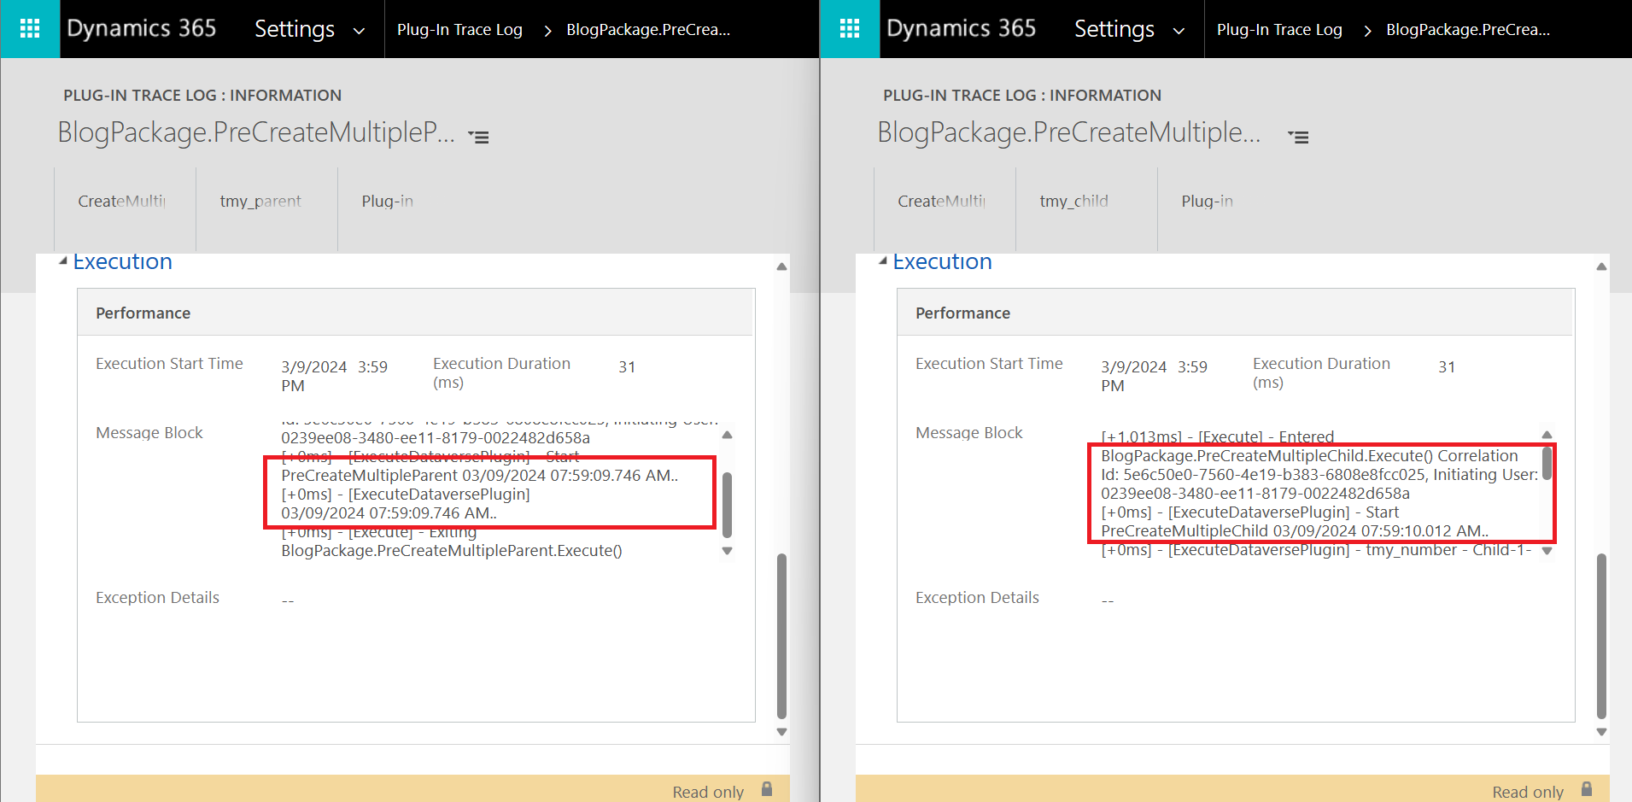Click CreateMulti field in left window header

122,202
